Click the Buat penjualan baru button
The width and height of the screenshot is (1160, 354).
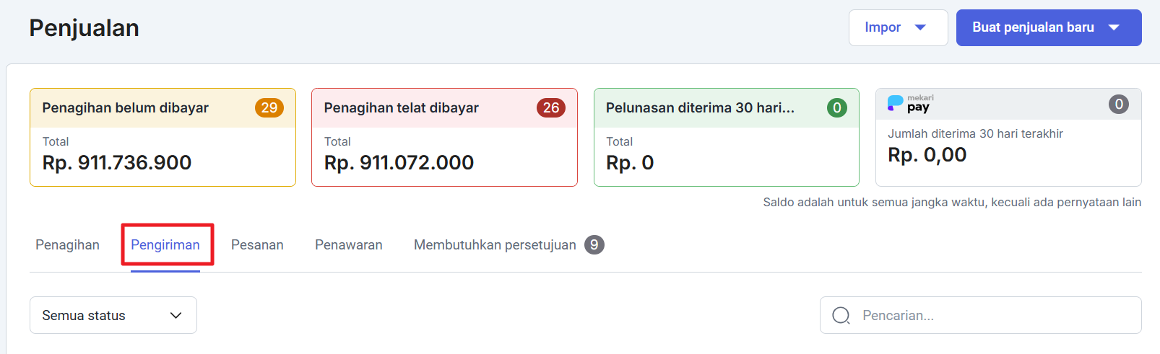click(1032, 28)
